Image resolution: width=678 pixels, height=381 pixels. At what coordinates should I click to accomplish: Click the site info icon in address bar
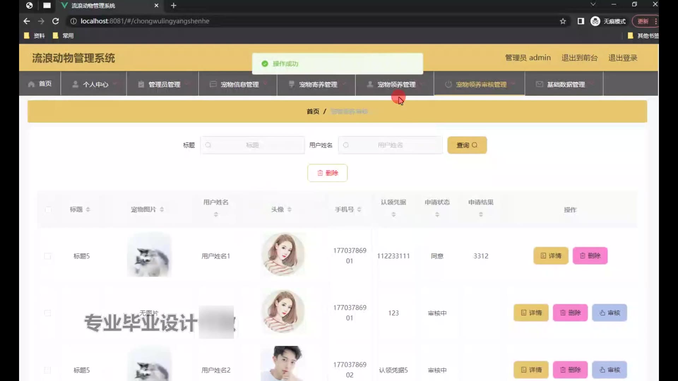[x=73, y=21]
